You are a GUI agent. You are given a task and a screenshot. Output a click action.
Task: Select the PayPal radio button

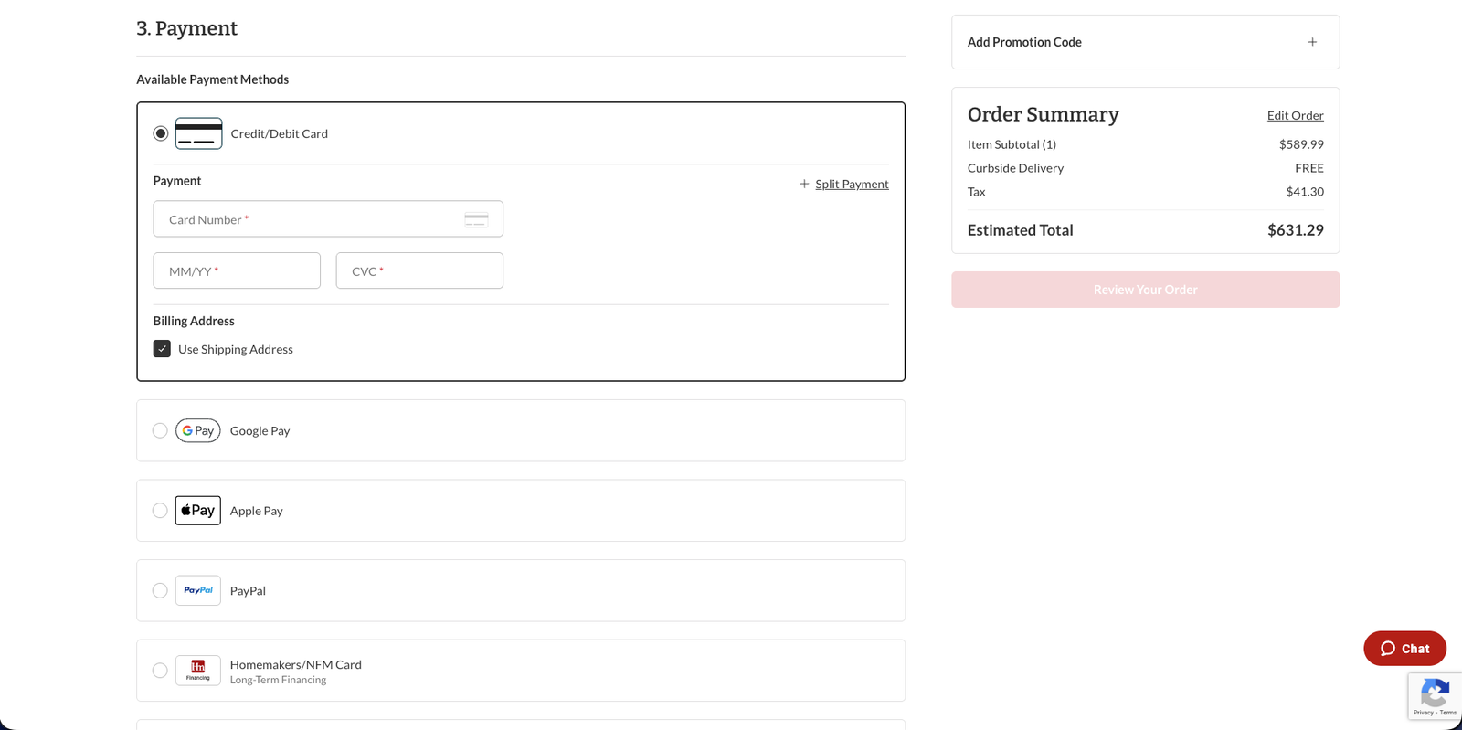pyautogui.click(x=160, y=590)
